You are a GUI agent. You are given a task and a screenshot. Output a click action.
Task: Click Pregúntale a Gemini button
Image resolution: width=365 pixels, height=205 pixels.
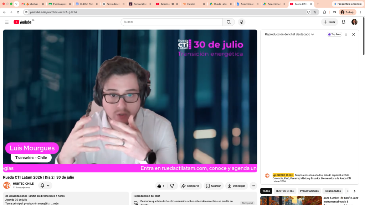click(348, 4)
